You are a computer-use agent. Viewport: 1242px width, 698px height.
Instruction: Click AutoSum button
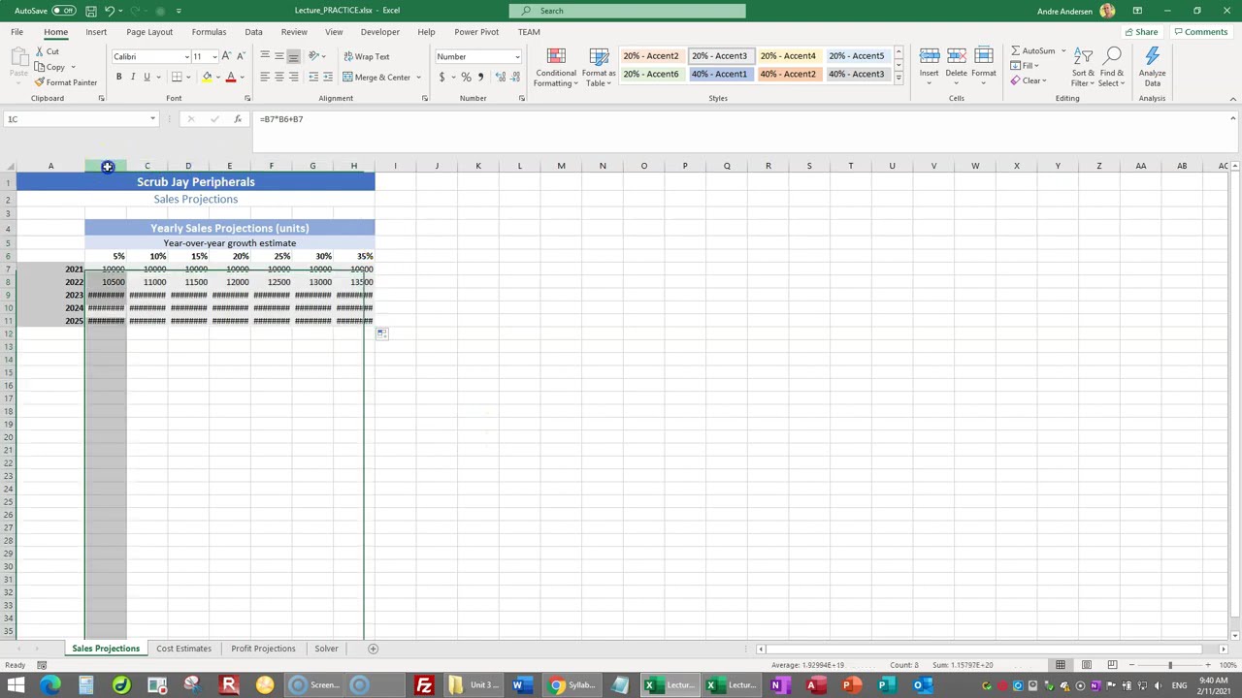(x=1033, y=50)
